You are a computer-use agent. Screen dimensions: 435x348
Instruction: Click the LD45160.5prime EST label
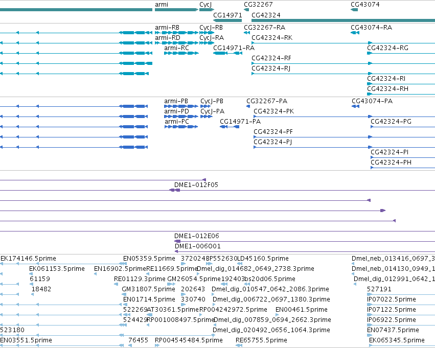pos(263,259)
